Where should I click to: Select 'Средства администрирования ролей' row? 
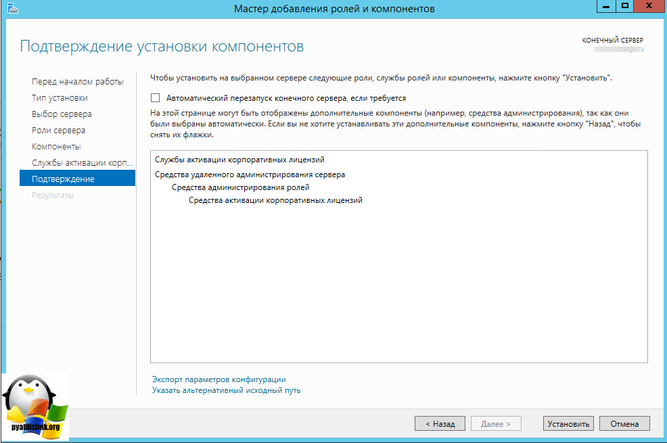click(x=240, y=187)
